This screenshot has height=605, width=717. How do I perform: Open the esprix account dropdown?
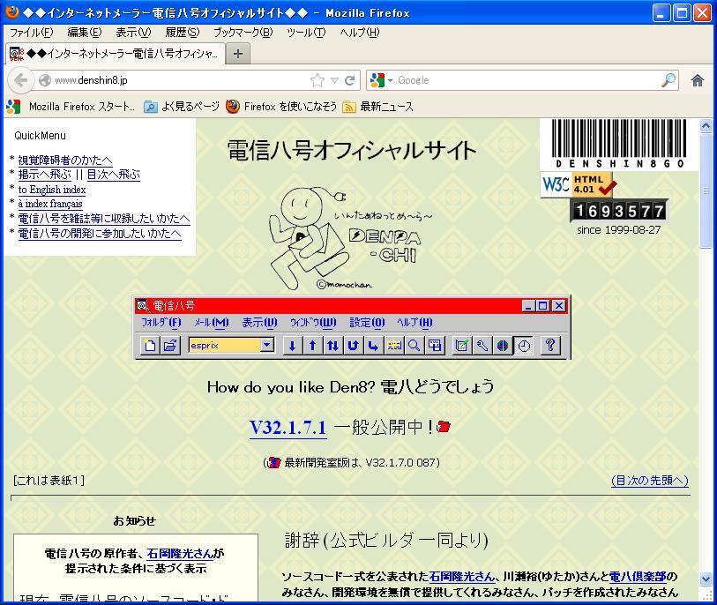[267, 345]
